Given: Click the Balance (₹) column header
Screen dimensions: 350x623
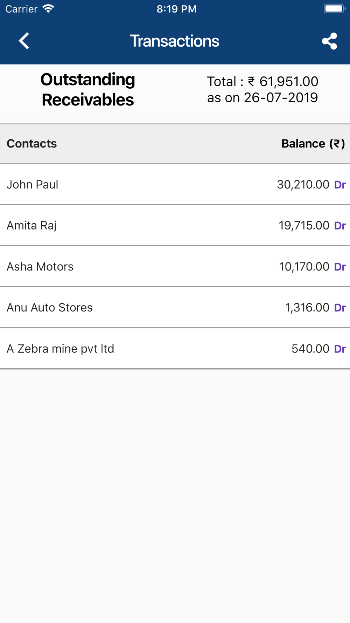Looking at the screenshot, I should point(313,144).
